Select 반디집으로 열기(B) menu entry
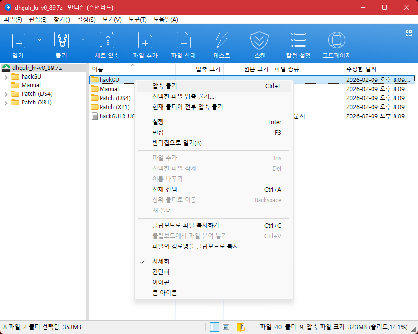Image resolution: width=418 pixels, height=334 pixels. tap(214, 143)
